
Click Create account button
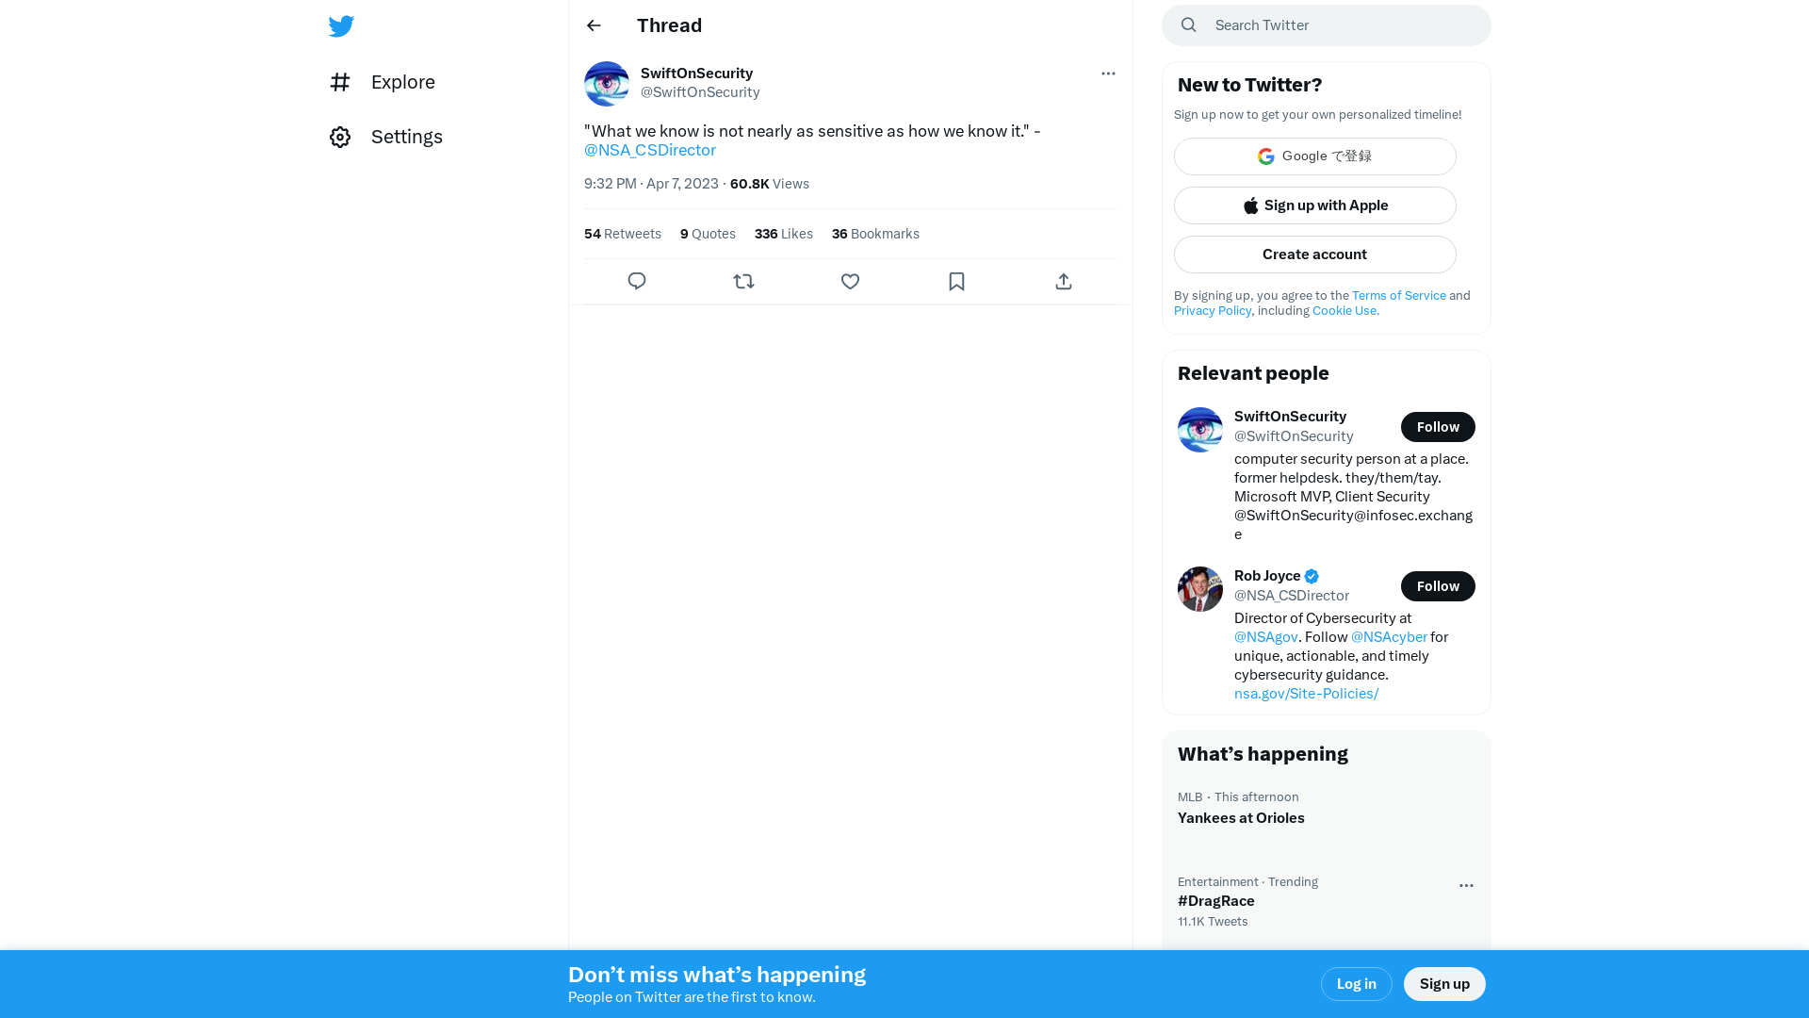pos(1314,254)
